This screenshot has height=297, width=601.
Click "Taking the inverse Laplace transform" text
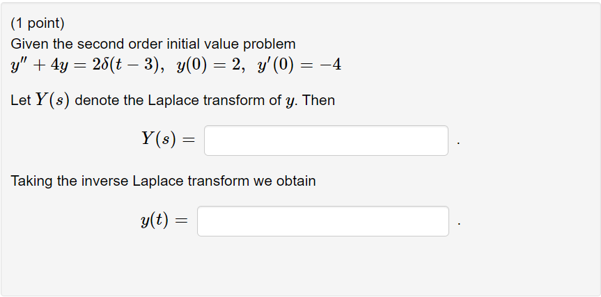[x=130, y=181]
